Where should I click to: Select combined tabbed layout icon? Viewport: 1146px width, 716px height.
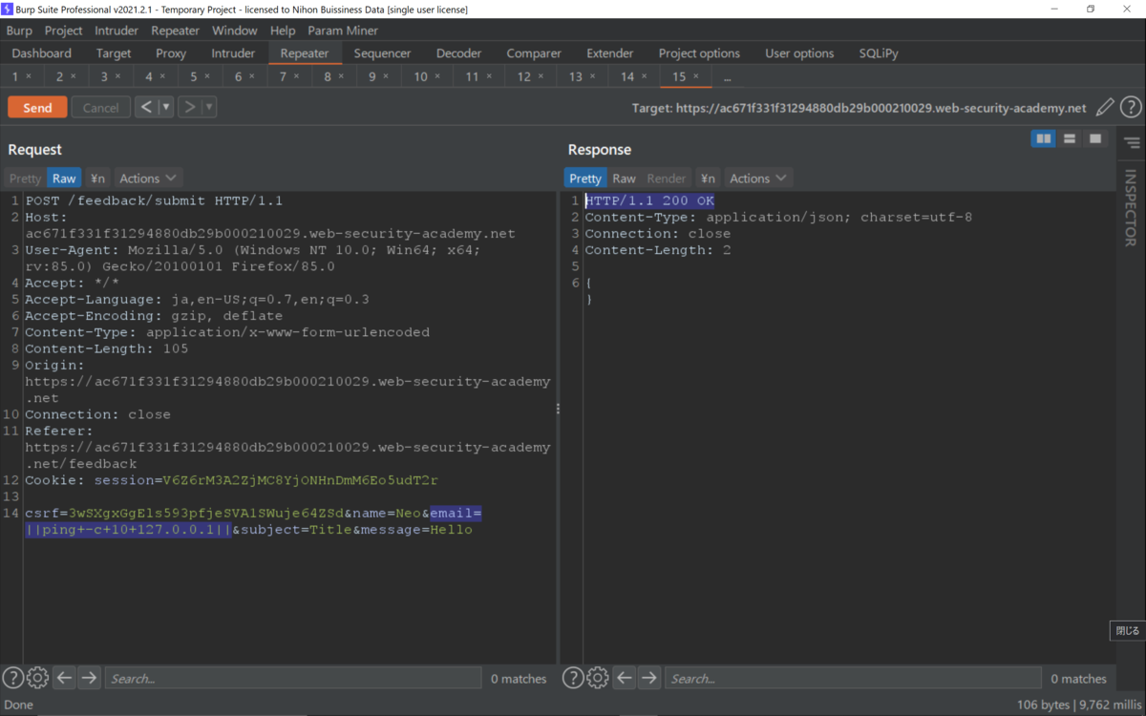[x=1095, y=139]
